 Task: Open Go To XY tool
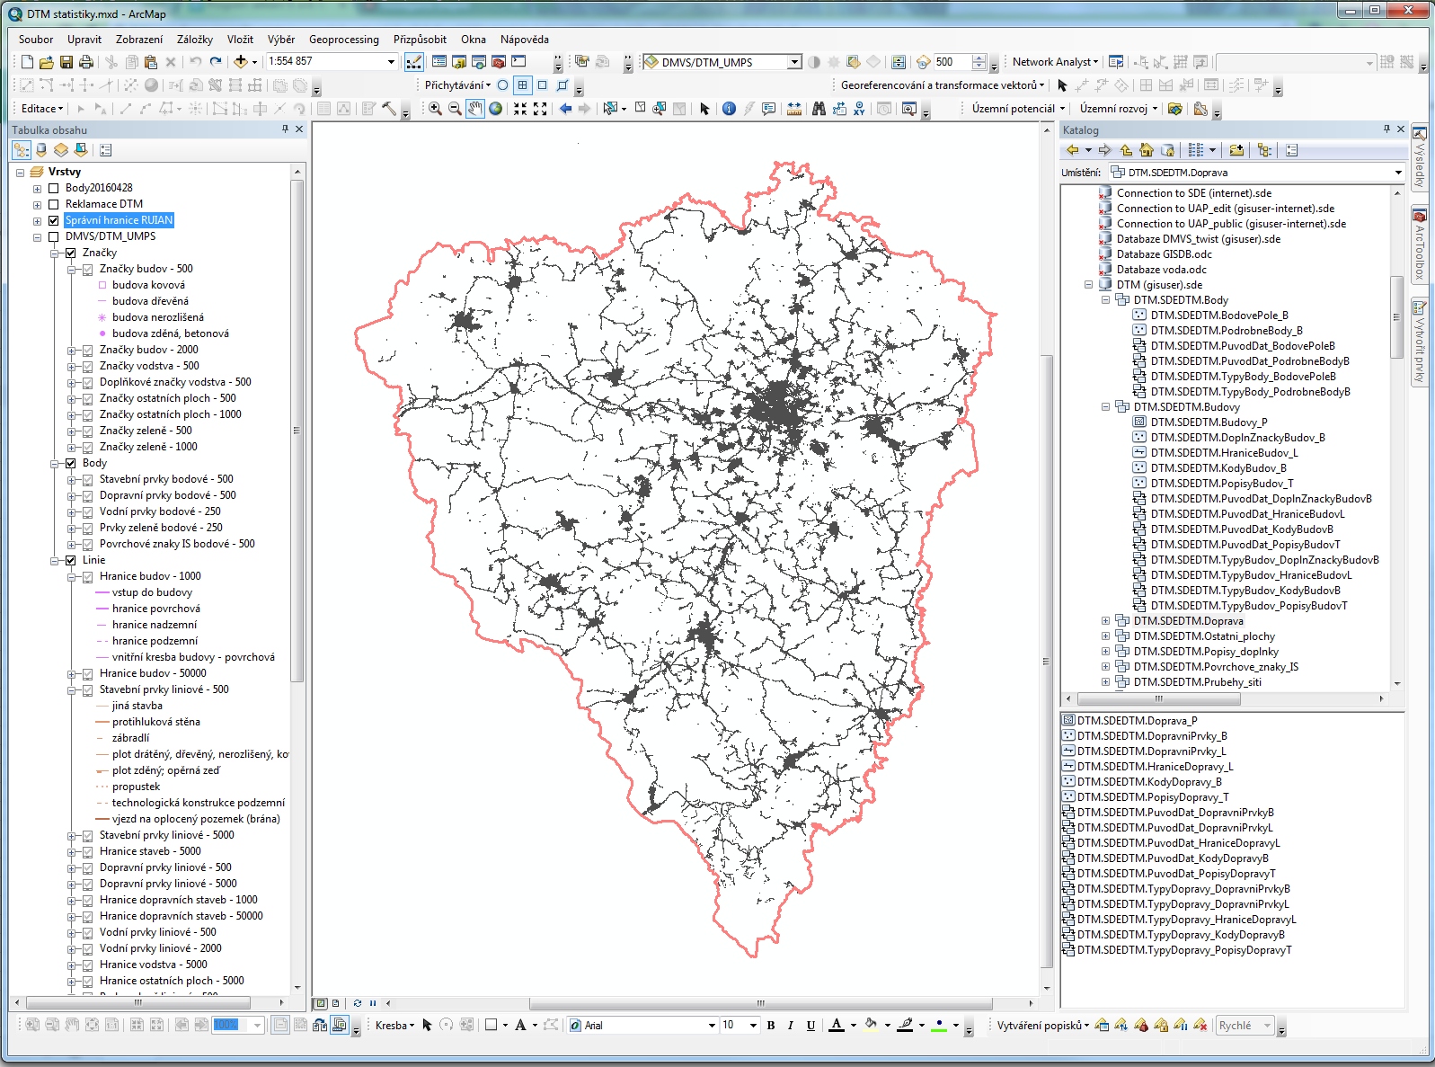coord(859,109)
